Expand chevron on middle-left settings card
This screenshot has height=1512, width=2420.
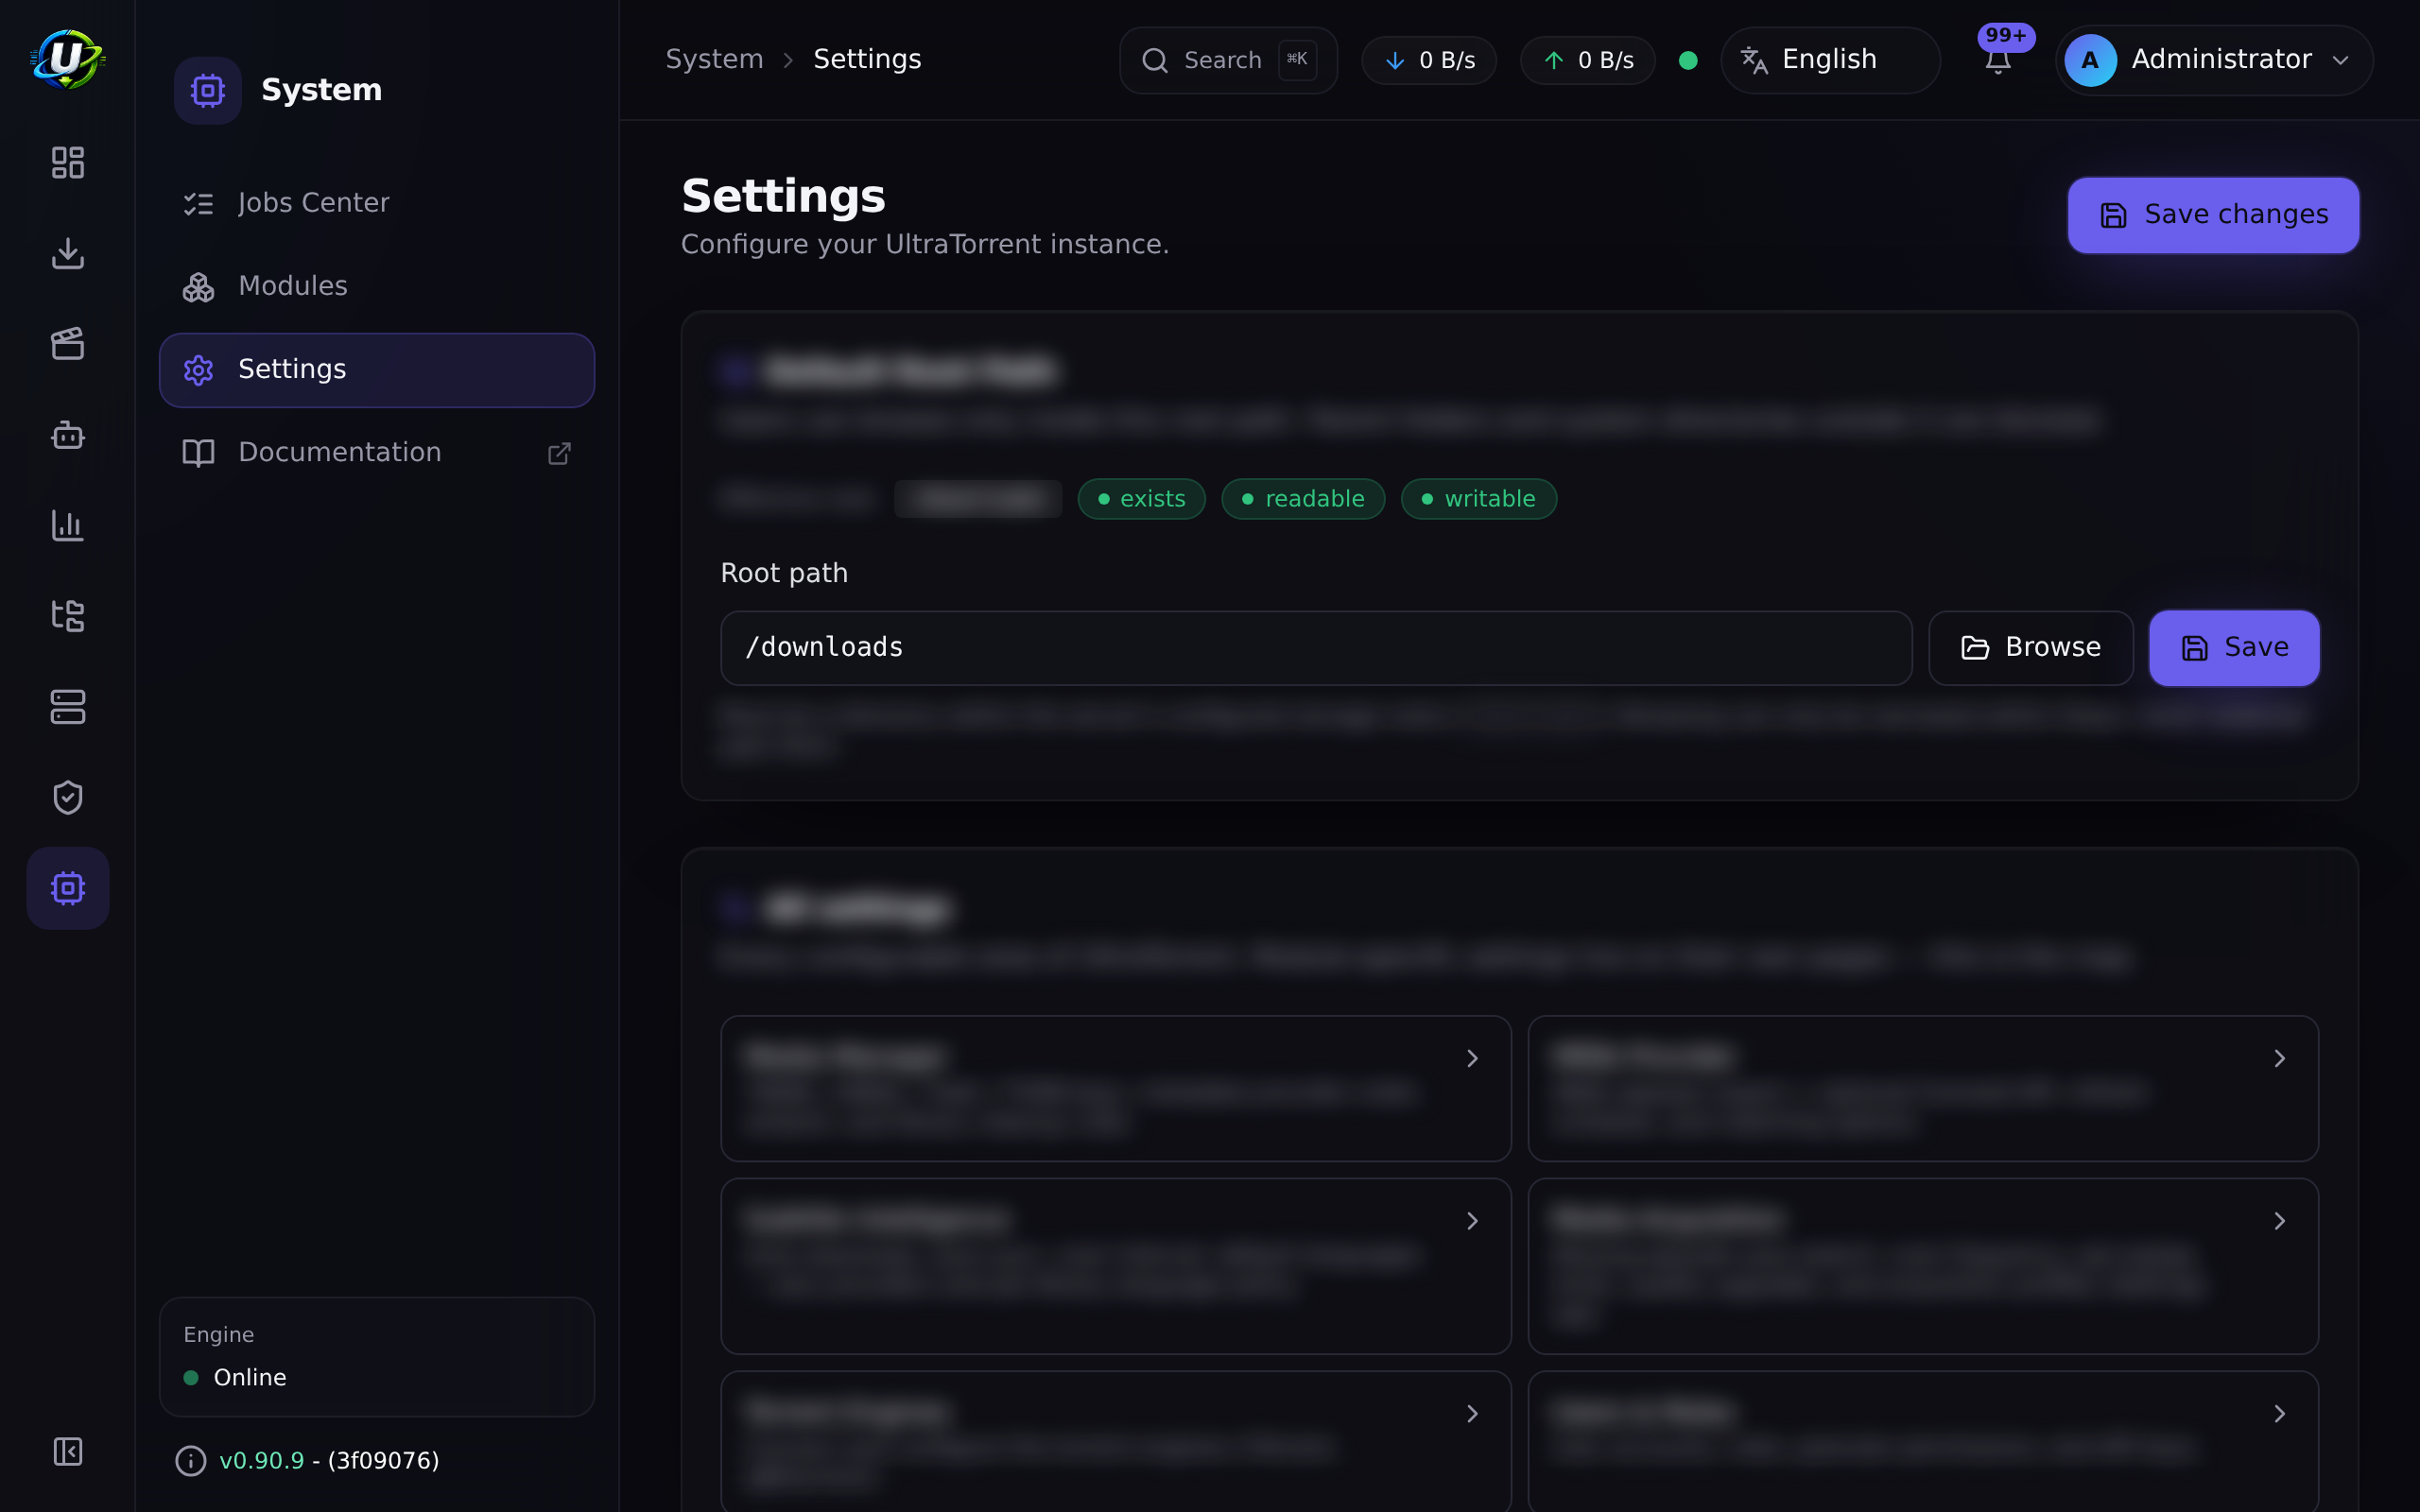click(1472, 1221)
